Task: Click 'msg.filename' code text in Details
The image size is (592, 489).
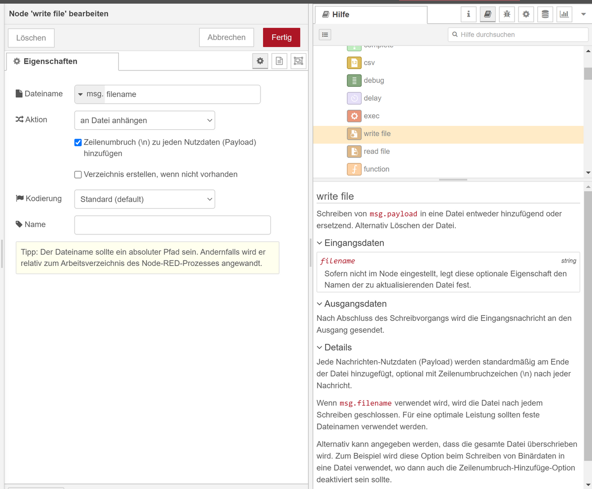Action: 366,403
